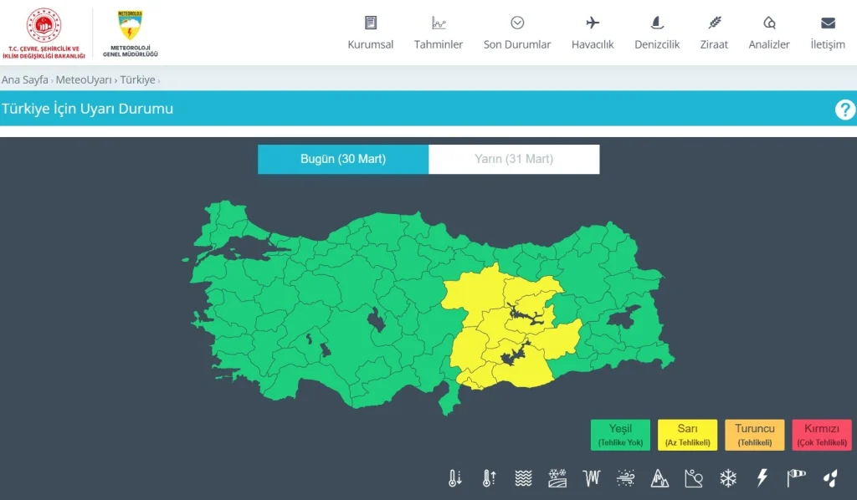Click the Türkiye İçin Uyarı Durumu heading
Image resolution: width=857 pixels, height=500 pixels.
(x=87, y=109)
